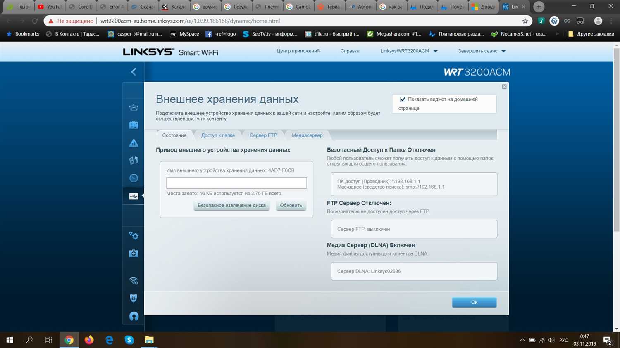This screenshot has height=348, width=620.
Task: Open the 'Другие закладки' bookmarks folder
Action: pyautogui.click(x=591, y=34)
